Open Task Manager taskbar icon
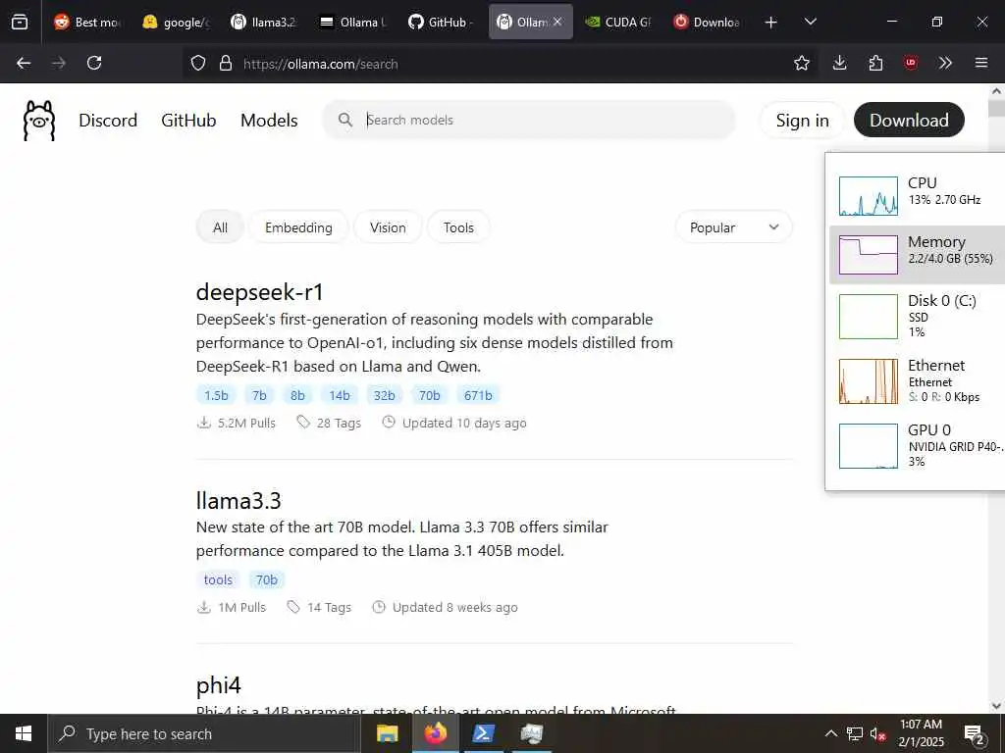The width and height of the screenshot is (1005, 753). 531,733
